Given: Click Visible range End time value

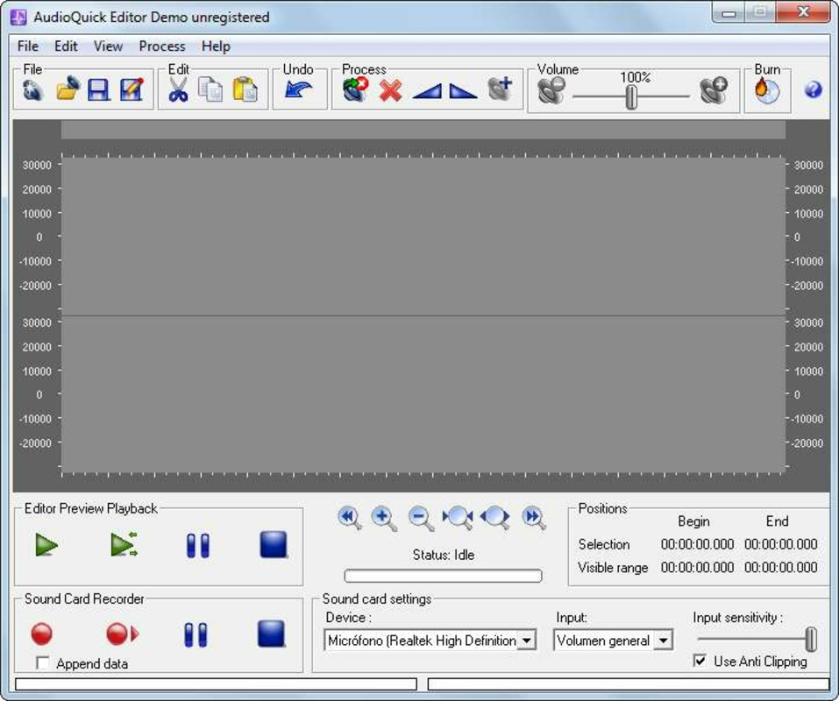Looking at the screenshot, I should (780, 567).
